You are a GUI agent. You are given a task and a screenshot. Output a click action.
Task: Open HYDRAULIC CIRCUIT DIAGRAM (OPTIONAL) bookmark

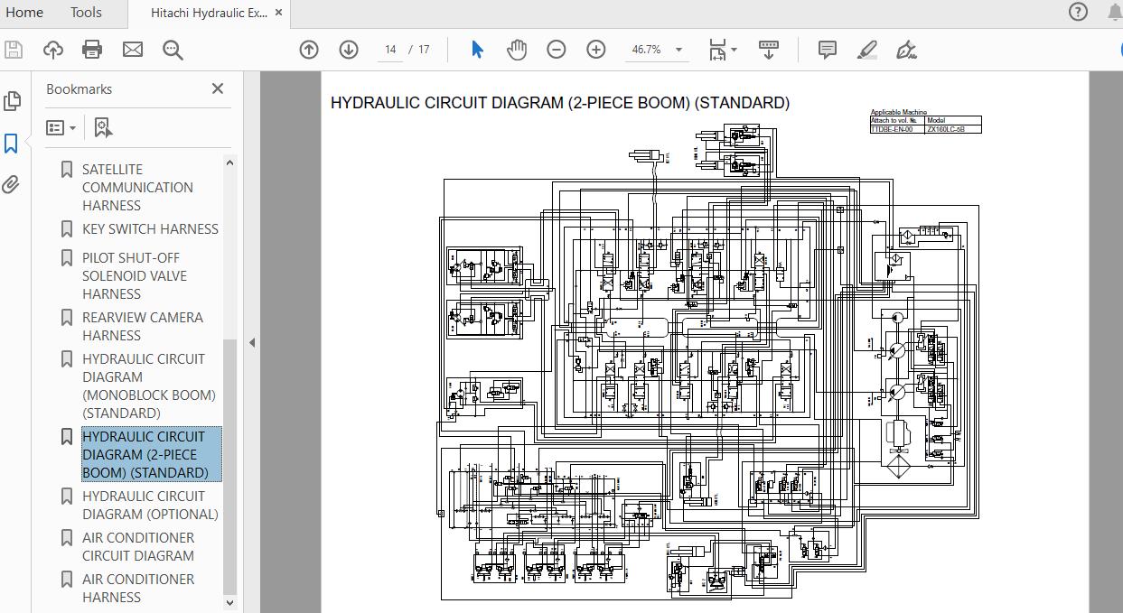tap(150, 505)
